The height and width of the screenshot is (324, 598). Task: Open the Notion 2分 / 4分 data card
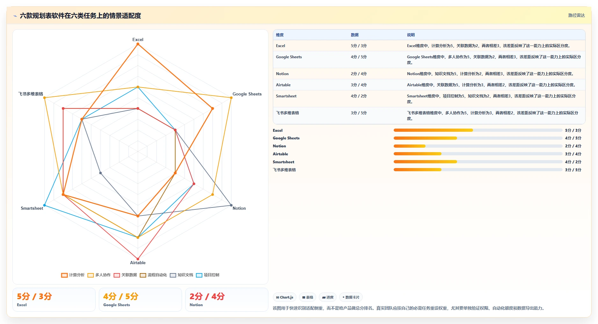pos(227,300)
